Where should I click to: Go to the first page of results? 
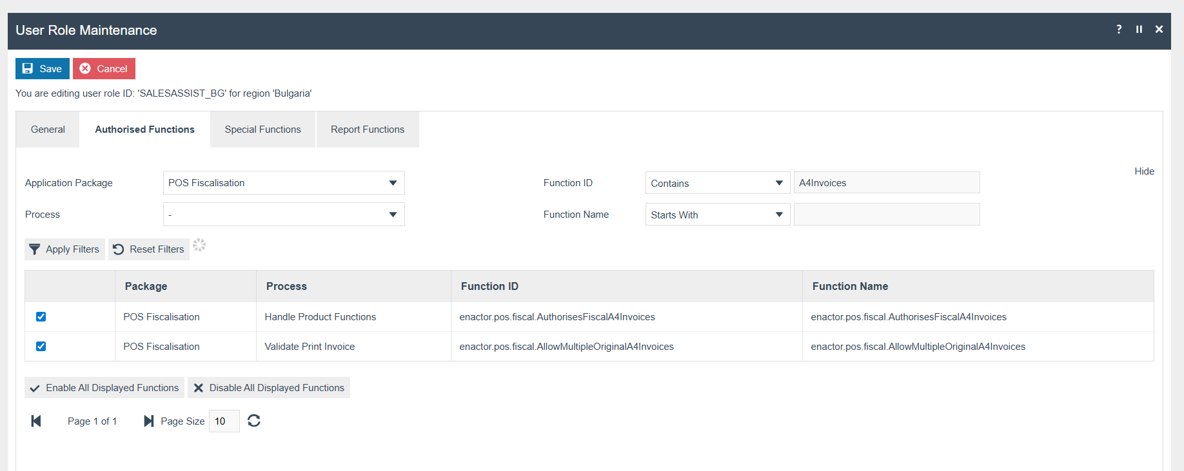[36, 421]
